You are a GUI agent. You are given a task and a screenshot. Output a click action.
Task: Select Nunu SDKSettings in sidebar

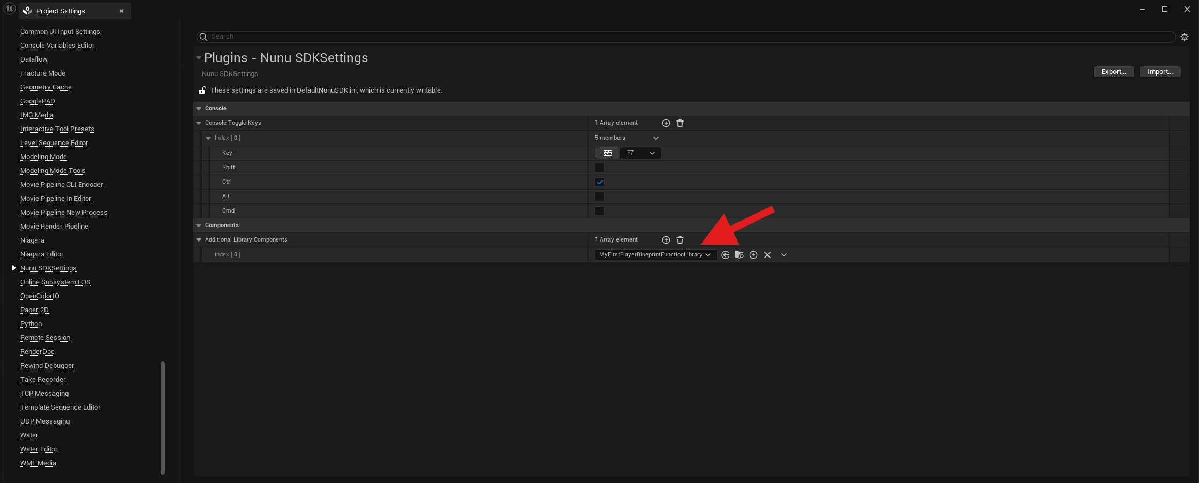[x=48, y=268]
